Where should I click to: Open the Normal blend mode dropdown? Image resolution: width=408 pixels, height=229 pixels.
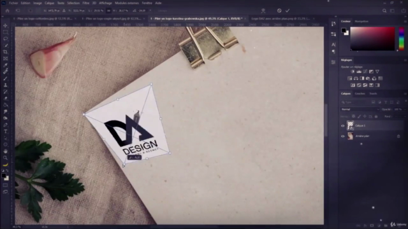pyautogui.click(x=360, y=109)
